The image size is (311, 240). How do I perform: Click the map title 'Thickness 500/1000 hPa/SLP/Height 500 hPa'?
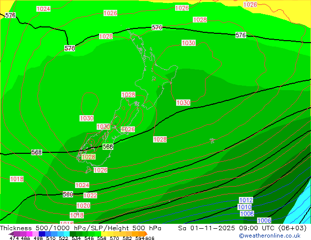(80, 228)
